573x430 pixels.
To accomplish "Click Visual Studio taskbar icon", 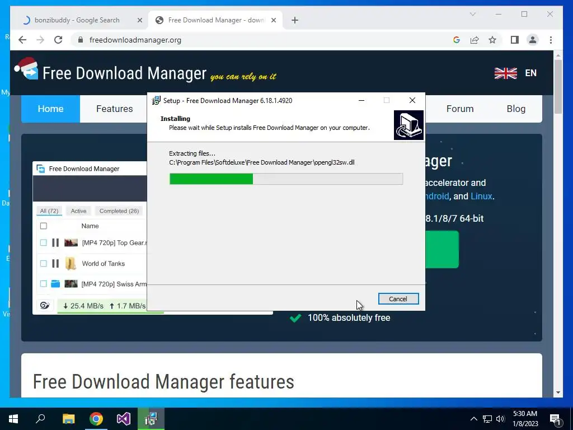I will (124, 419).
